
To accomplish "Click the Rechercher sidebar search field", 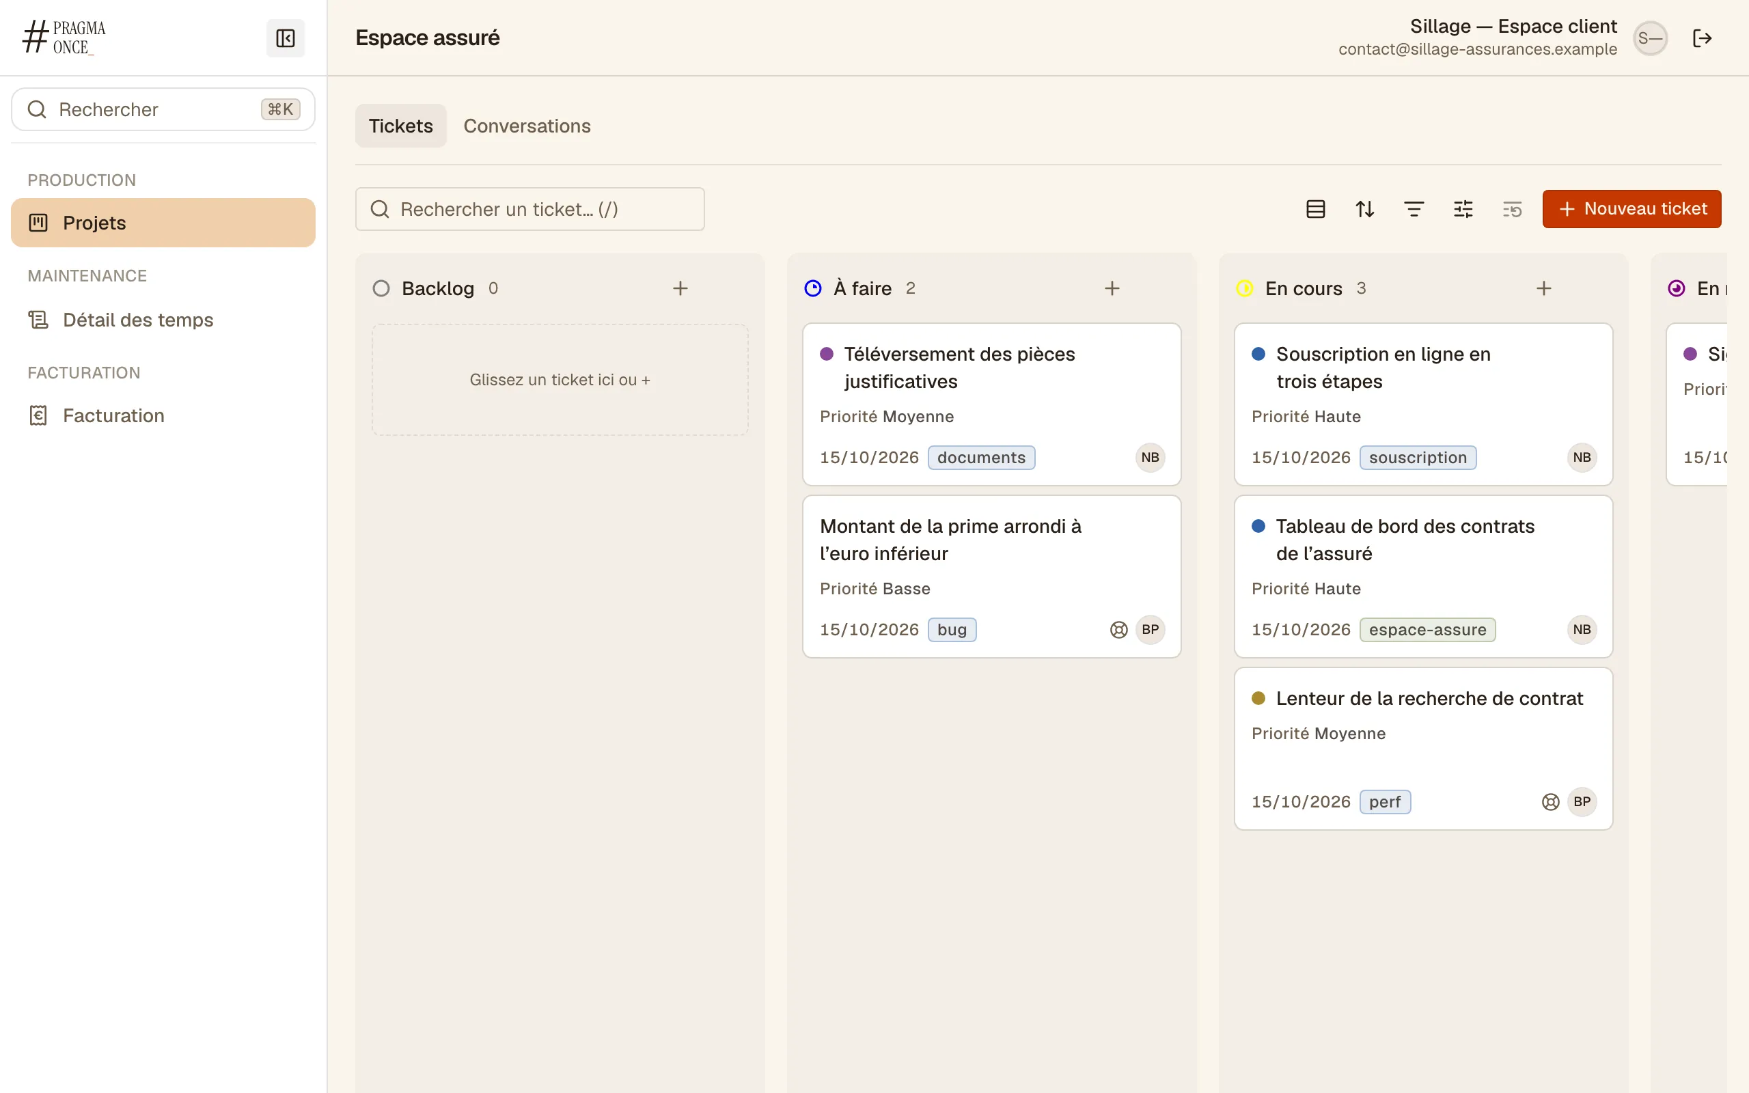I will tap(163, 109).
